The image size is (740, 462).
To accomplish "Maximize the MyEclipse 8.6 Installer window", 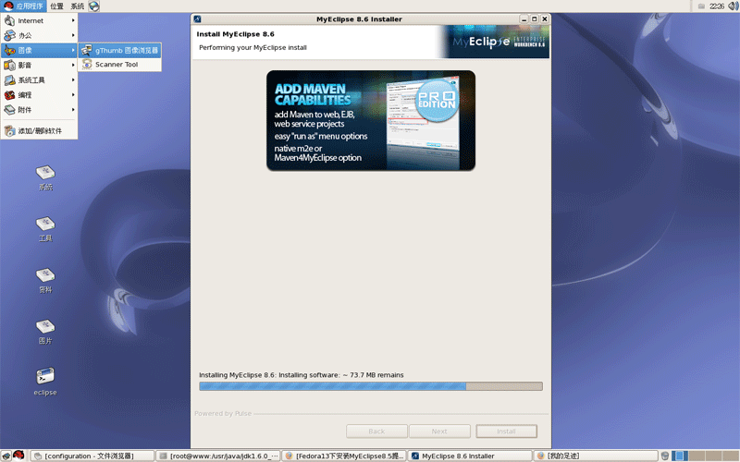I will [x=535, y=19].
